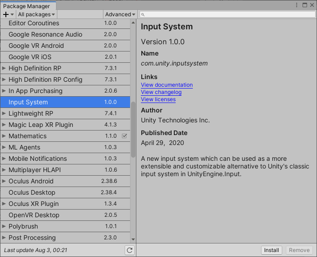Select the Polybrush package

click(65, 226)
